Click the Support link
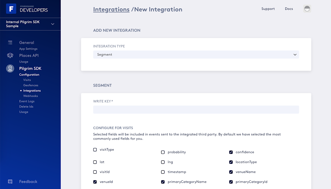 click(x=268, y=9)
